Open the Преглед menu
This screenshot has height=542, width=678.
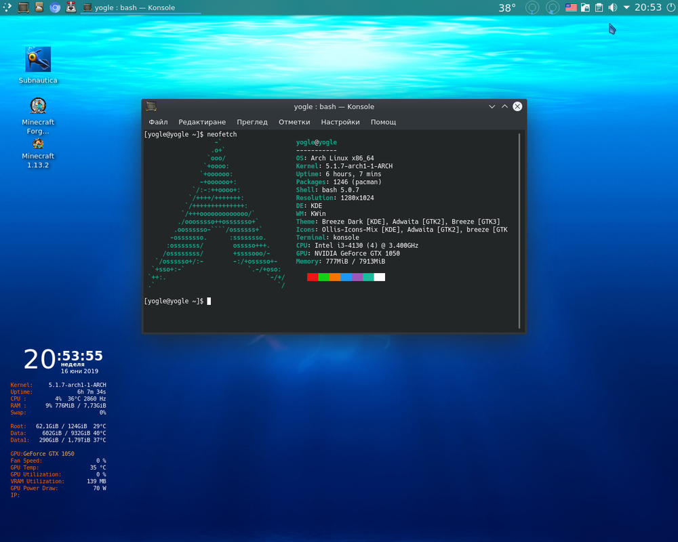252,122
